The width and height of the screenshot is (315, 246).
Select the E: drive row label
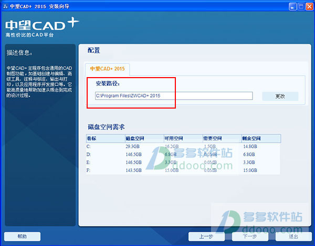tap(88, 162)
